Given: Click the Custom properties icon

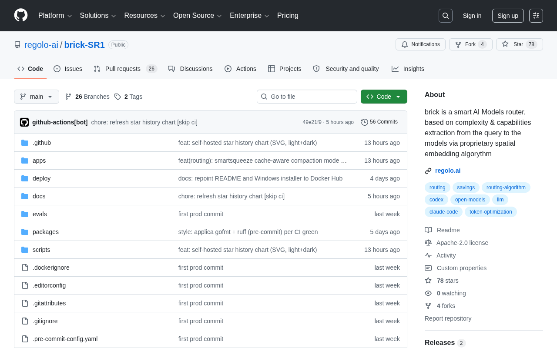Looking at the screenshot, I should [x=428, y=268].
